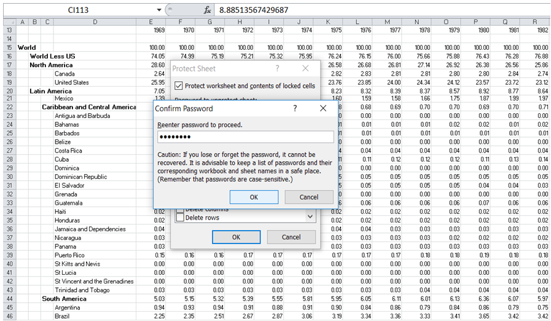551x321 pixels.
Task: Open help in Protect Sheet dialog
Action: 277,68
